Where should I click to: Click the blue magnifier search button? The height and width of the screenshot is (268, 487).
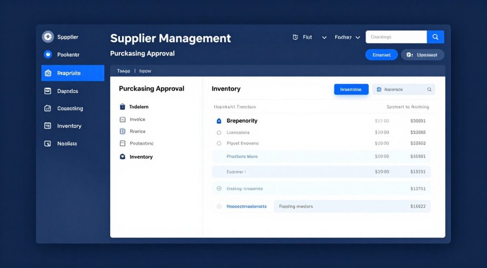(x=436, y=37)
